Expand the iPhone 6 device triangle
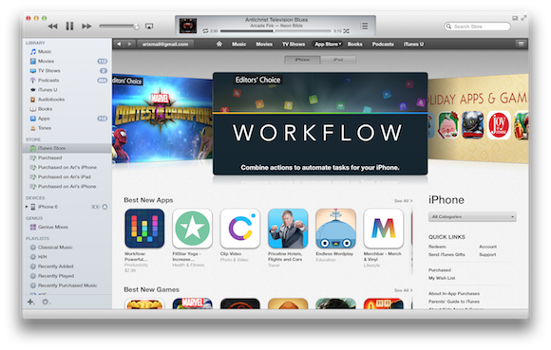This screenshot has width=551, height=350. (x=27, y=207)
